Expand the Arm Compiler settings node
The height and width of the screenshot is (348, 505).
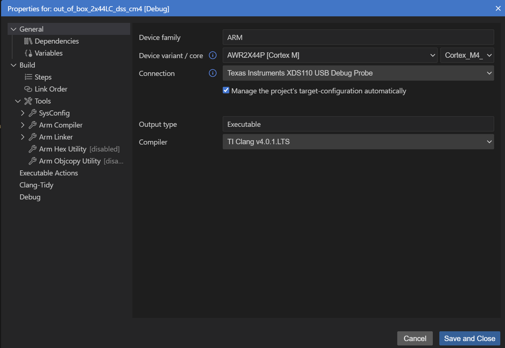click(22, 125)
